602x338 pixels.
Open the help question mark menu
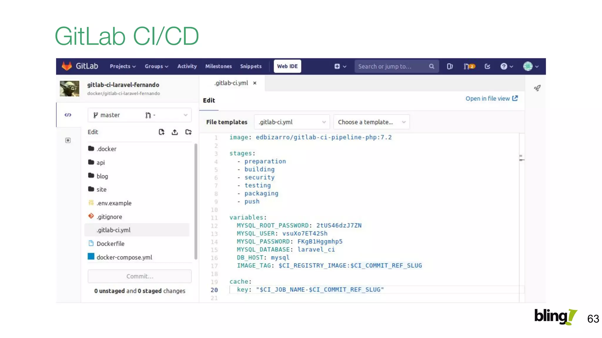[506, 66]
